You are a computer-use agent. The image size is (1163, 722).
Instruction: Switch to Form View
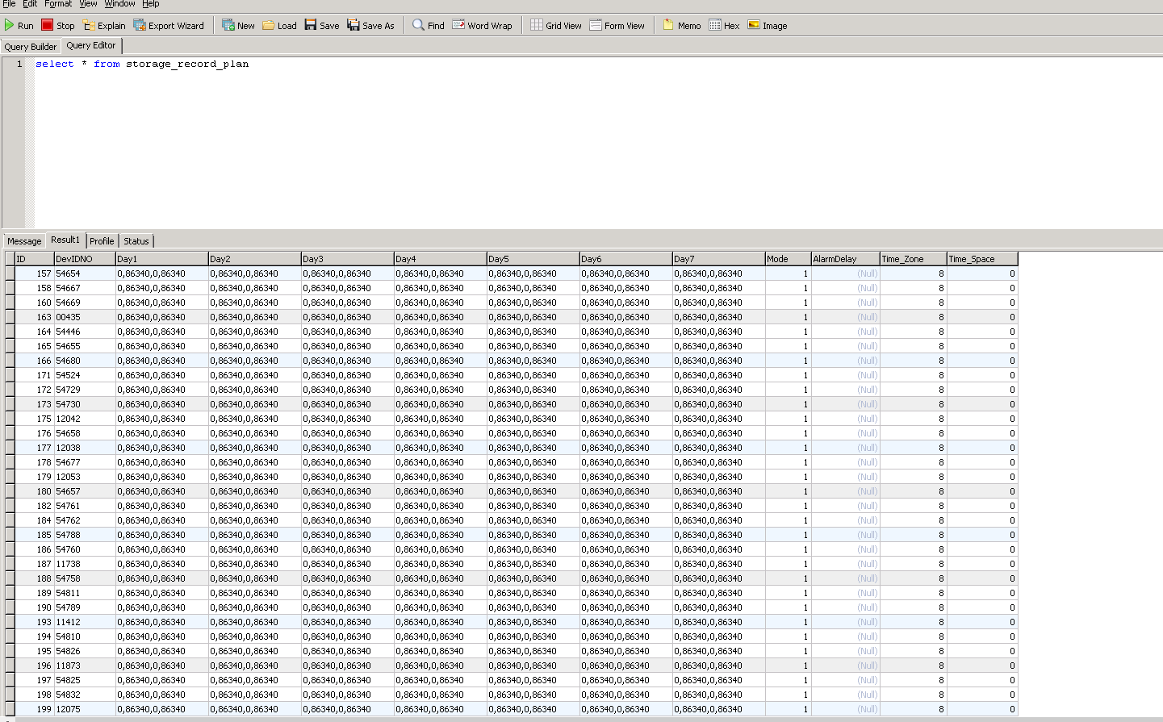(617, 25)
